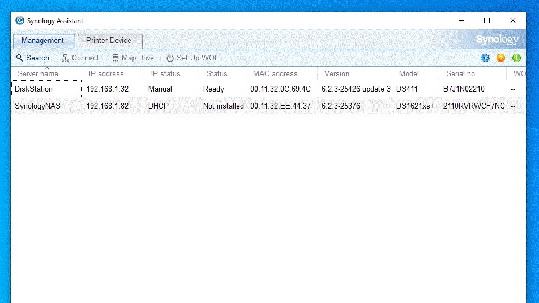Viewport: 539px width, 303px height.
Task: Sort by the Serial no column header
Action: (473, 74)
